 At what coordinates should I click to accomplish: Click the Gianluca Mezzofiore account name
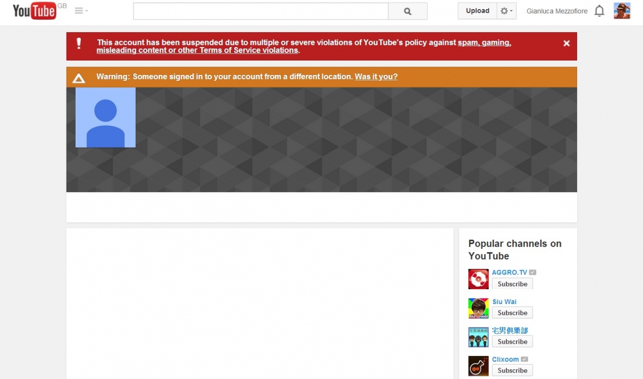click(557, 11)
